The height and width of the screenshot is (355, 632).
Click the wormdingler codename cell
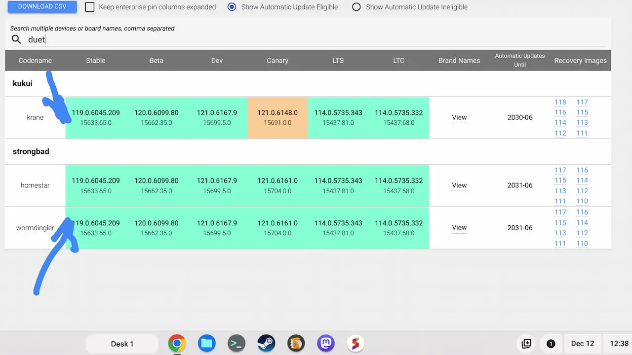pos(35,228)
